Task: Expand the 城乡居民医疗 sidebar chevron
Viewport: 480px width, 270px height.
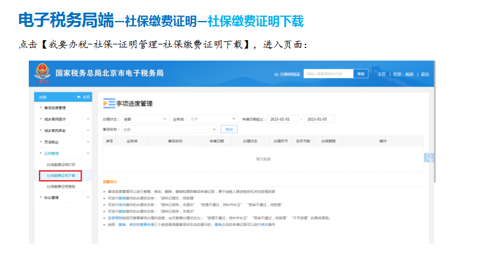Action: [x=88, y=119]
